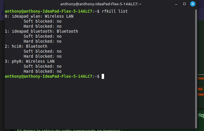The height and width of the screenshot is (131, 204).
Task: Click "Soft blocked: no" under hci0
Action: pyautogui.click(x=43, y=51)
